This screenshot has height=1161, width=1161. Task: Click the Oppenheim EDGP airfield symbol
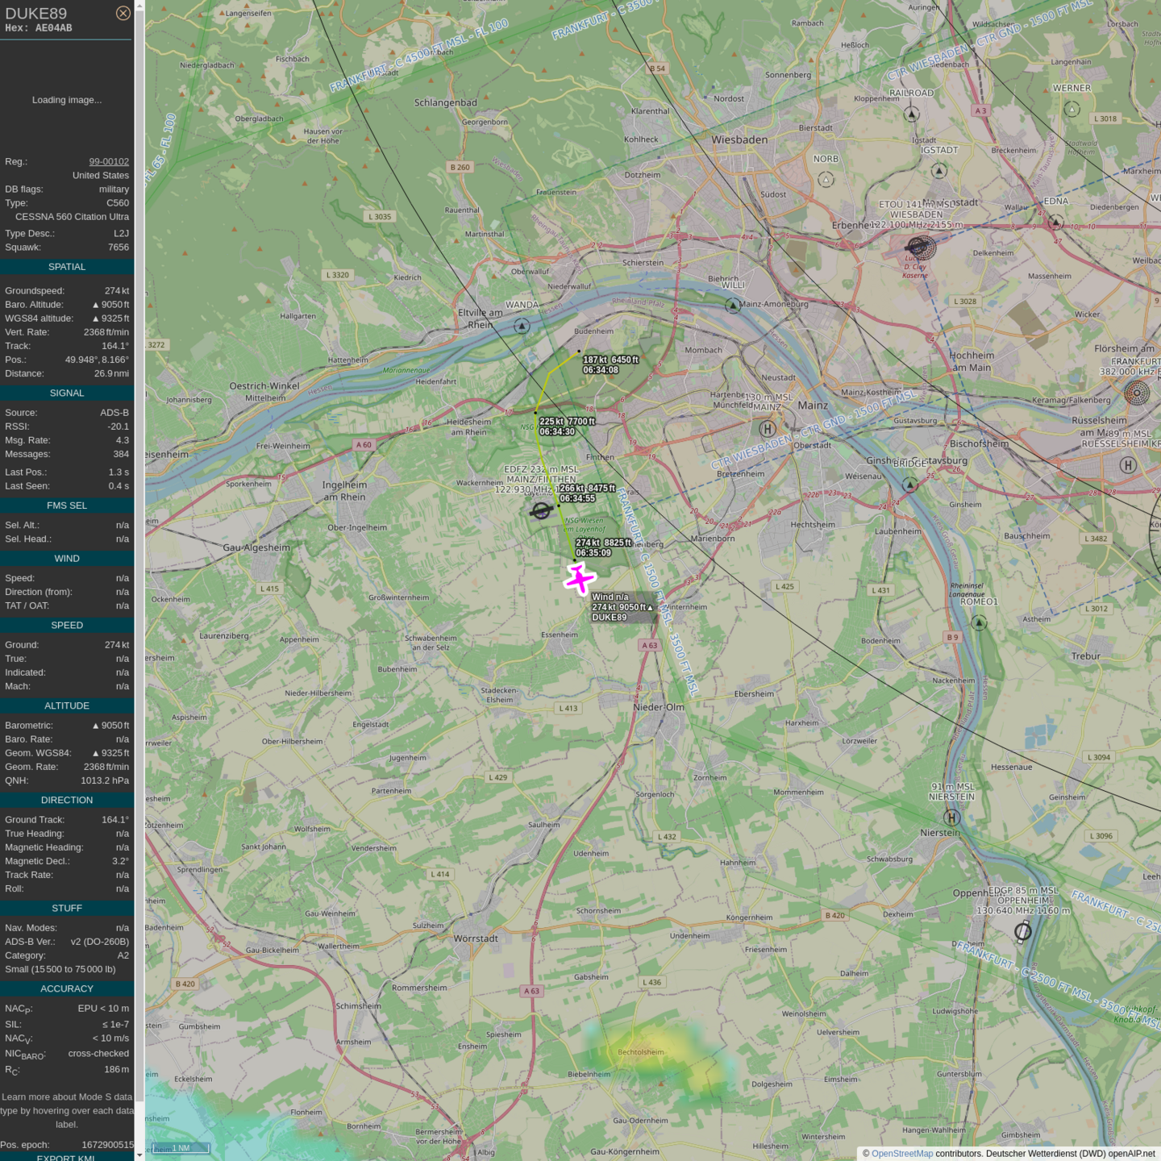(1022, 931)
